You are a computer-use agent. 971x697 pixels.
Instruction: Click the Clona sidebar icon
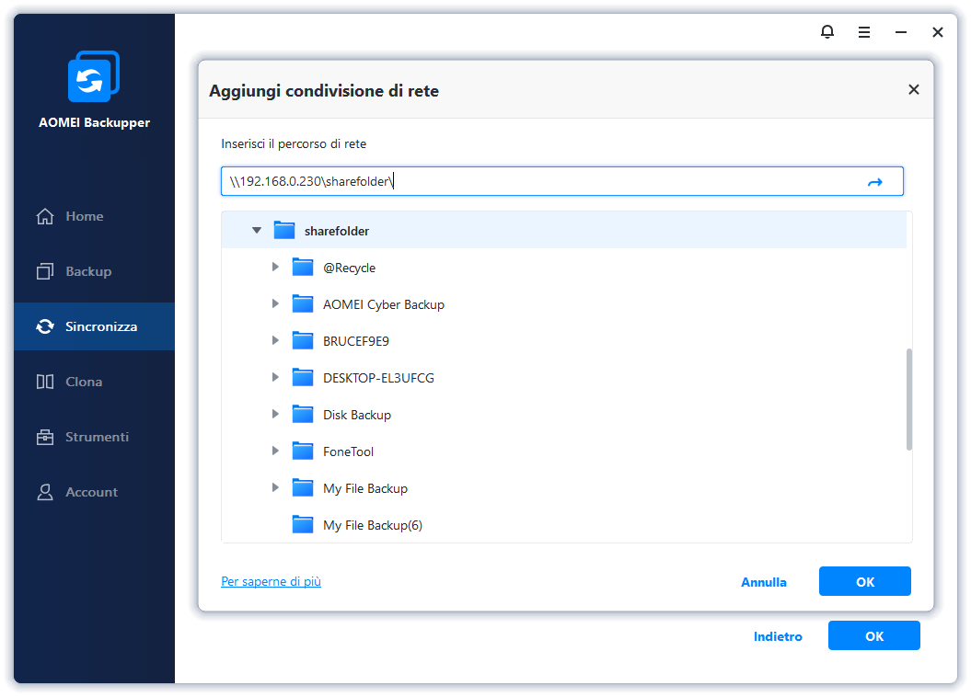pos(45,382)
